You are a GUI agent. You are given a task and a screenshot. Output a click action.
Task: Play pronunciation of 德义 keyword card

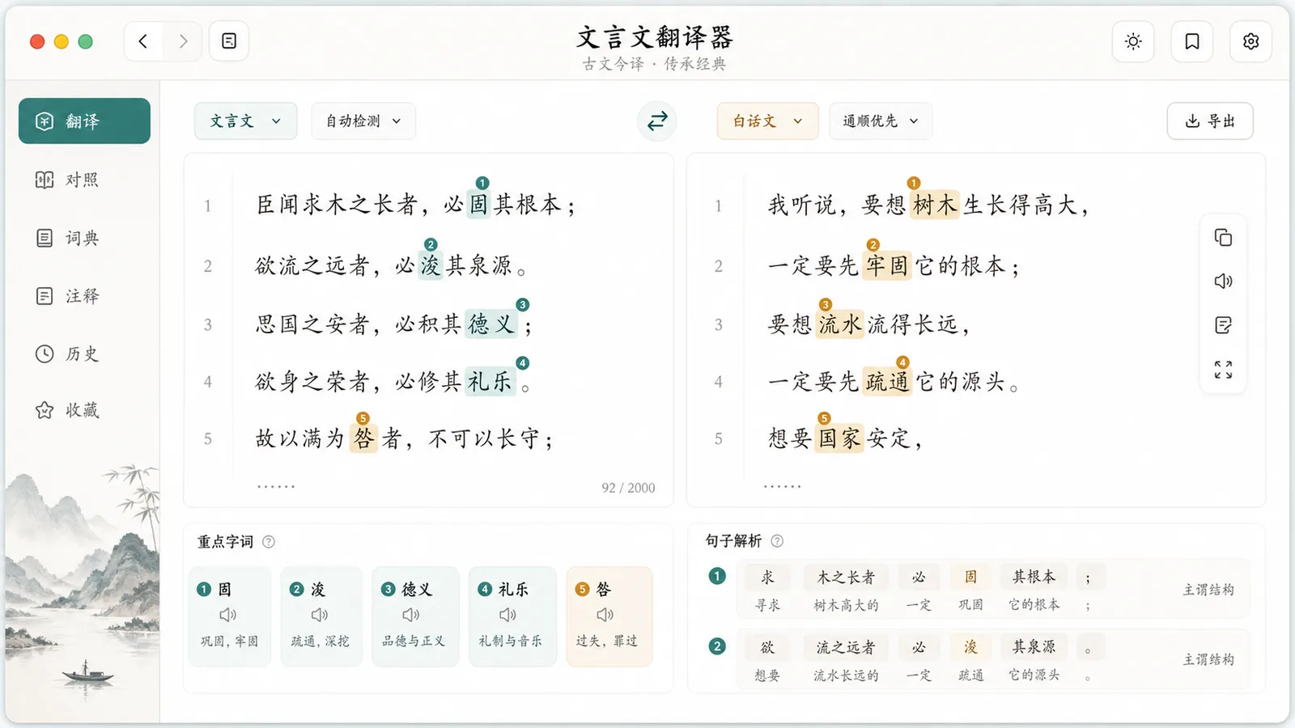pos(411,615)
